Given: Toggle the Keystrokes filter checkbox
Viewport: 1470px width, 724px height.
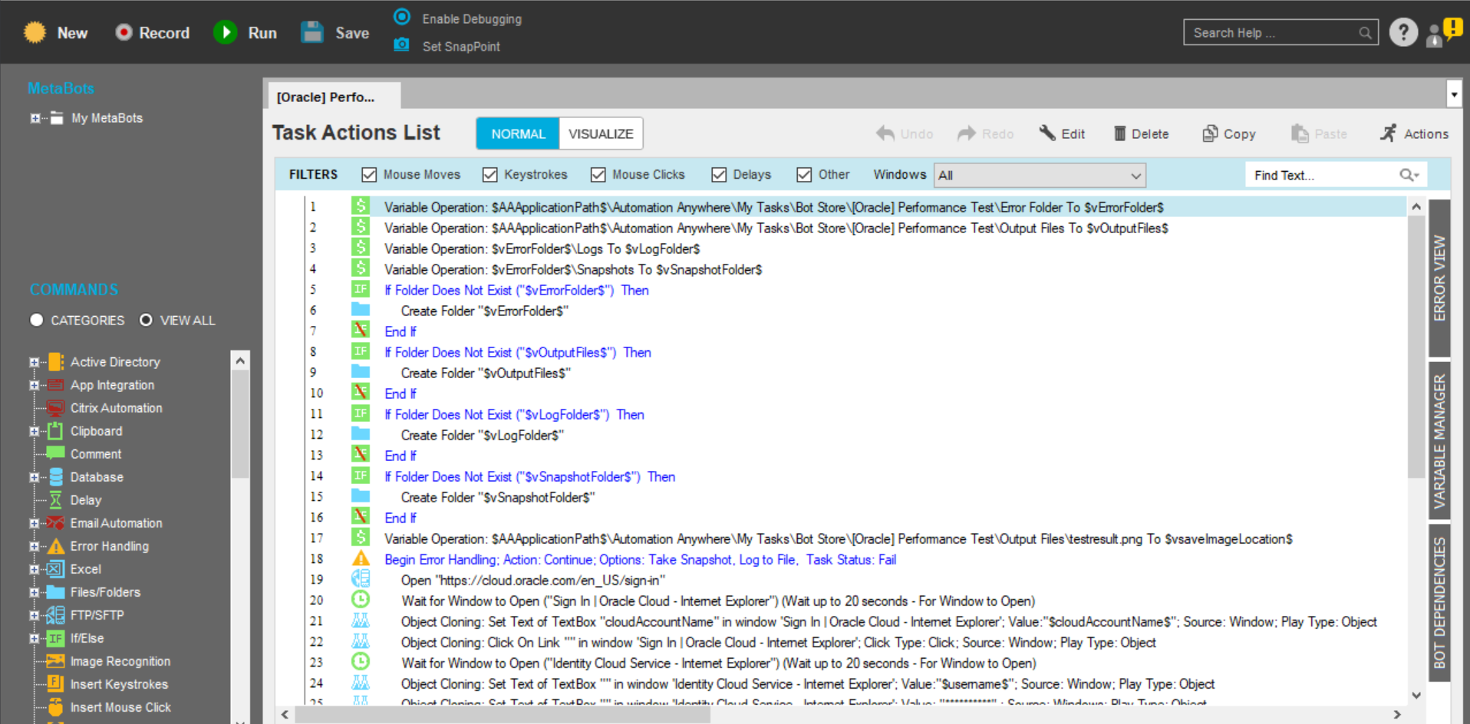Looking at the screenshot, I should coord(490,175).
